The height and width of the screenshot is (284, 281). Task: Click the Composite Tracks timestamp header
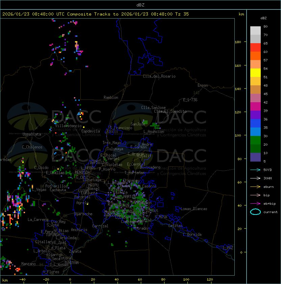coord(96,14)
